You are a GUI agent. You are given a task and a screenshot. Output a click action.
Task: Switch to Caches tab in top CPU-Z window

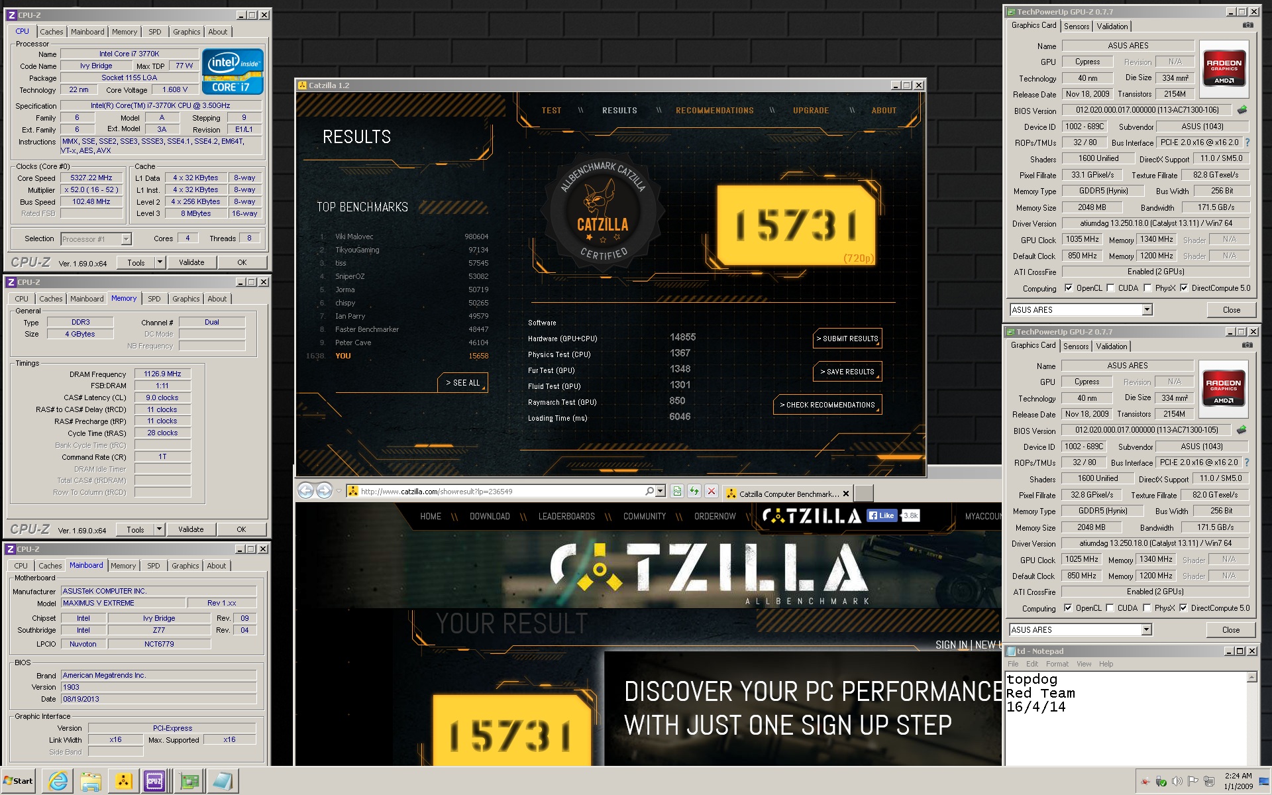pyautogui.click(x=51, y=32)
